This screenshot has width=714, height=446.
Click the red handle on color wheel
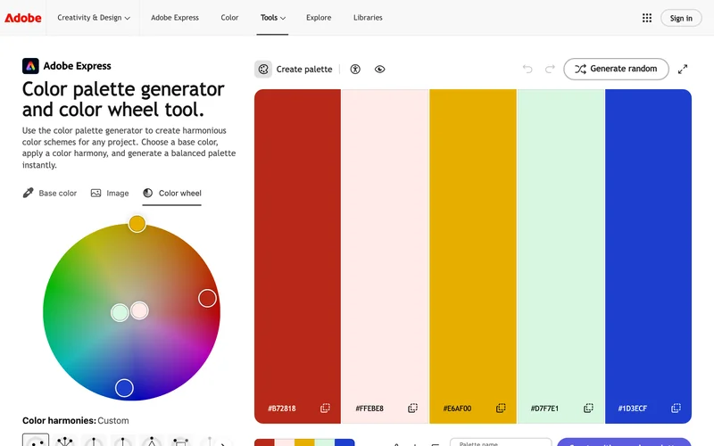click(x=207, y=298)
